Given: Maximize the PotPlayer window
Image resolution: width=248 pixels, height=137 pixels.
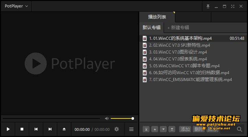Looking at the screenshot, I should [224, 6].
